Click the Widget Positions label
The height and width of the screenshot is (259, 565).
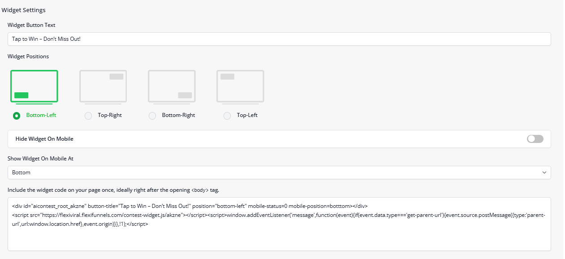28,56
